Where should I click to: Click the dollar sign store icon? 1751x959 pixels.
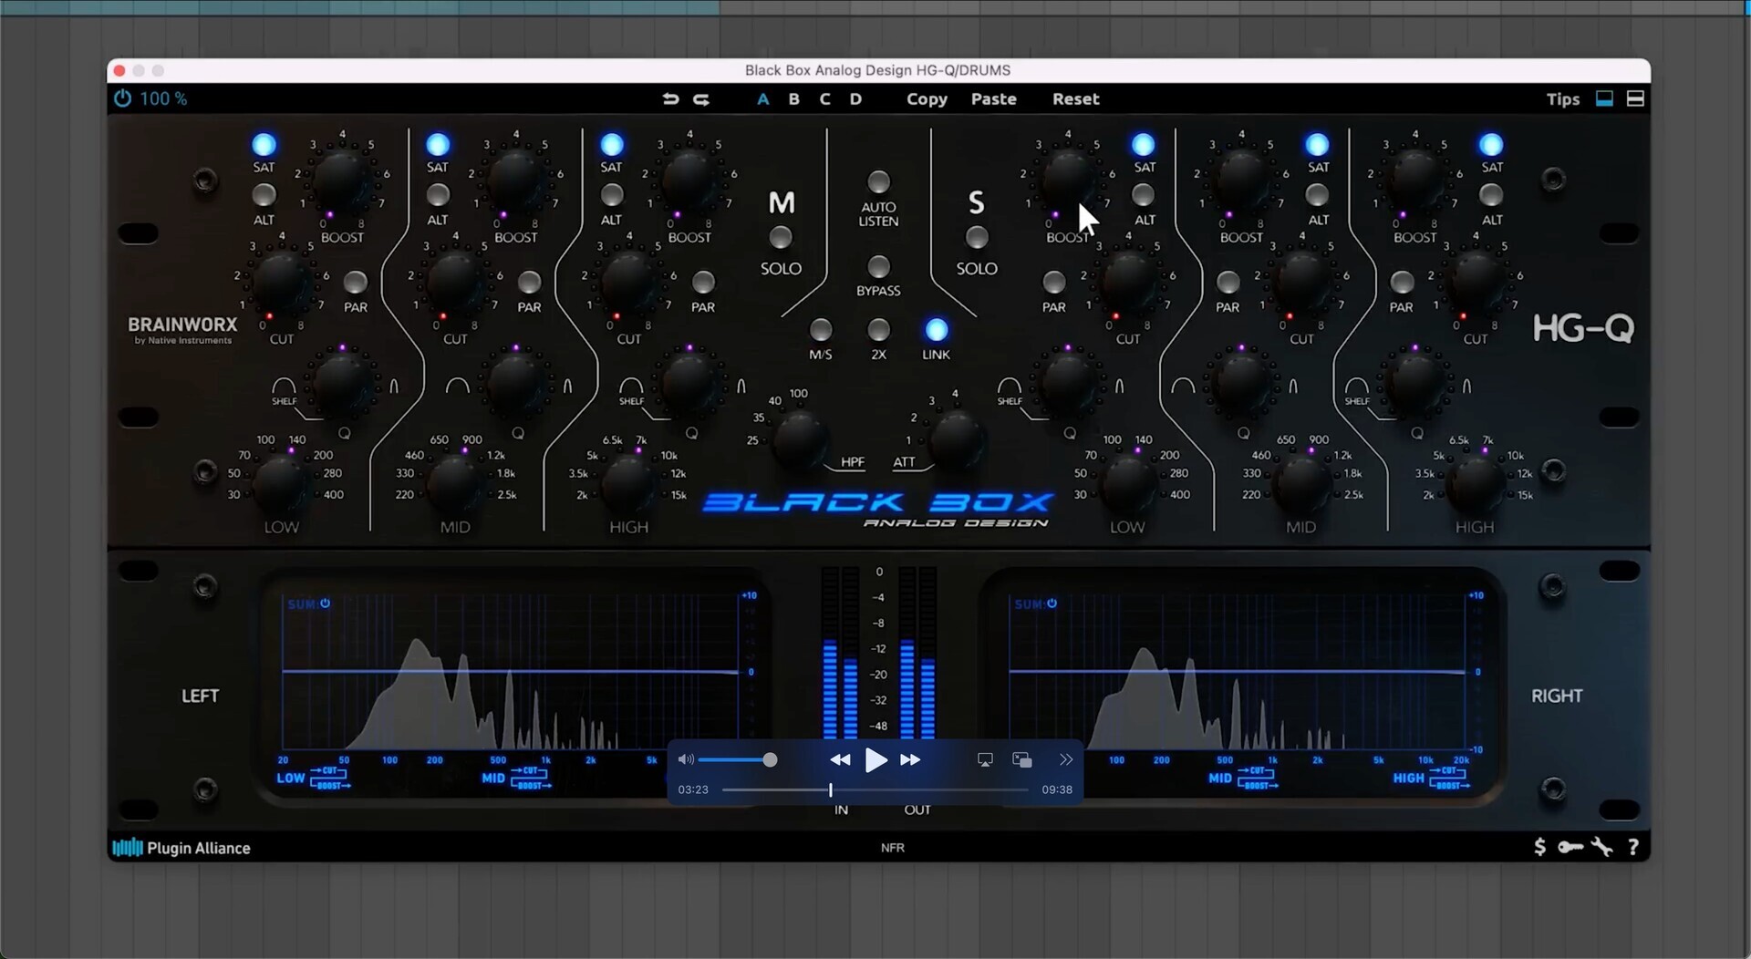[1539, 847]
